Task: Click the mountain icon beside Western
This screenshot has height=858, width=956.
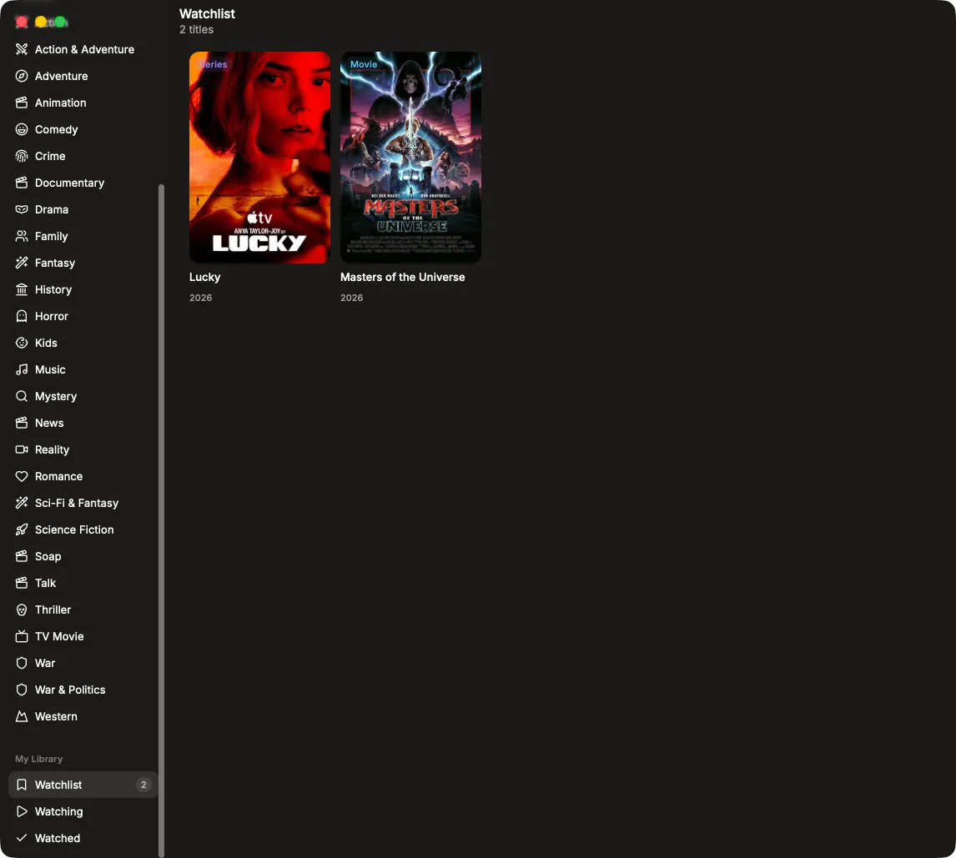Action: (x=22, y=716)
